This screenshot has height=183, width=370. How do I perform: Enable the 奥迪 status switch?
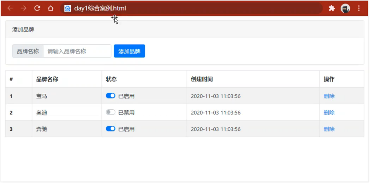[111, 112]
